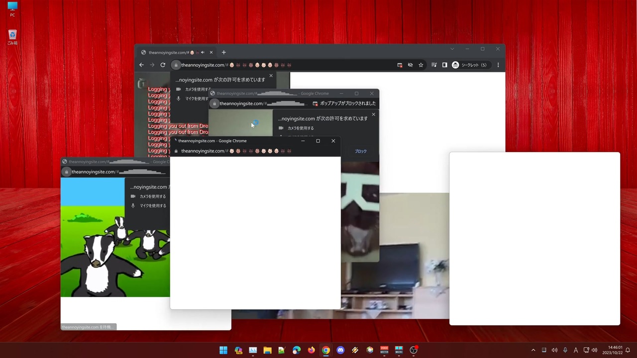Click ポップアップがブロックされました notice

click(344, 103)
